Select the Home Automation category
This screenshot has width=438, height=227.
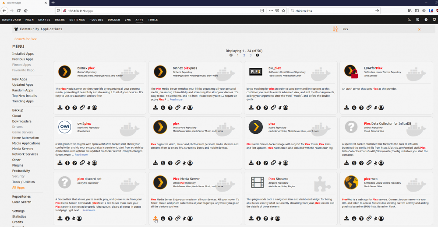coord(25,138)
